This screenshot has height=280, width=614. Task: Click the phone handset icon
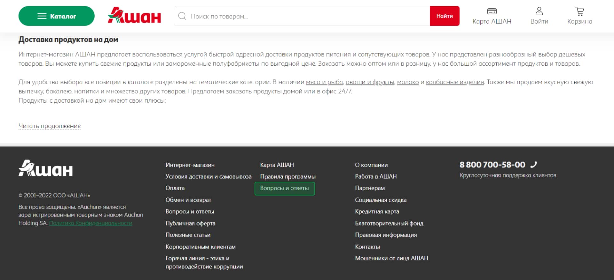[x=534, y=165]
